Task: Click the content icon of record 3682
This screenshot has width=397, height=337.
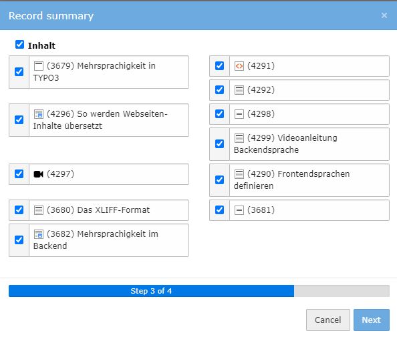Action: (x=39, y=234)
